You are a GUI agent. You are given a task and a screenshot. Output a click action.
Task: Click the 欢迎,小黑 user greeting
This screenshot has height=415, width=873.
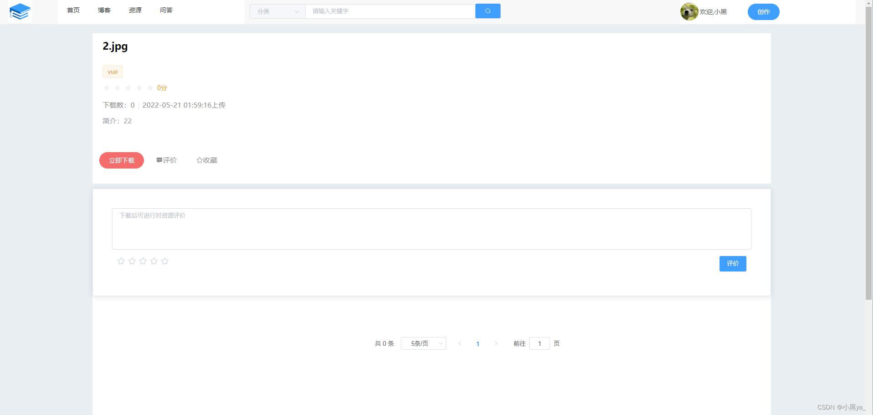pyautogui.click(x=713, y=12)
